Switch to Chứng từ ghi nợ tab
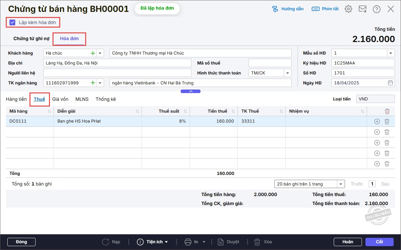 point(31,39)
